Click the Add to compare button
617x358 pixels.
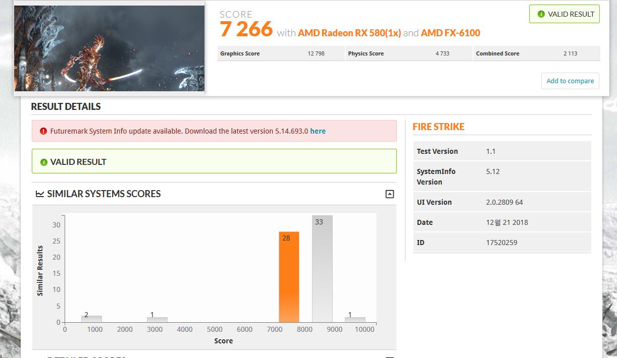570,81
